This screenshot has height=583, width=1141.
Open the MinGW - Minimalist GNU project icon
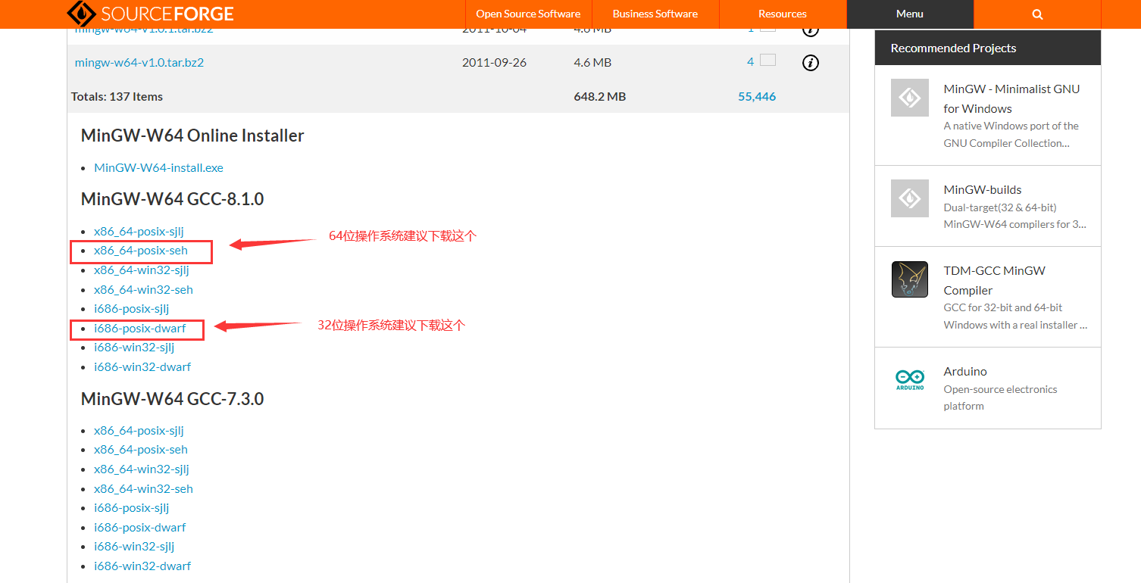click(909, 98)
